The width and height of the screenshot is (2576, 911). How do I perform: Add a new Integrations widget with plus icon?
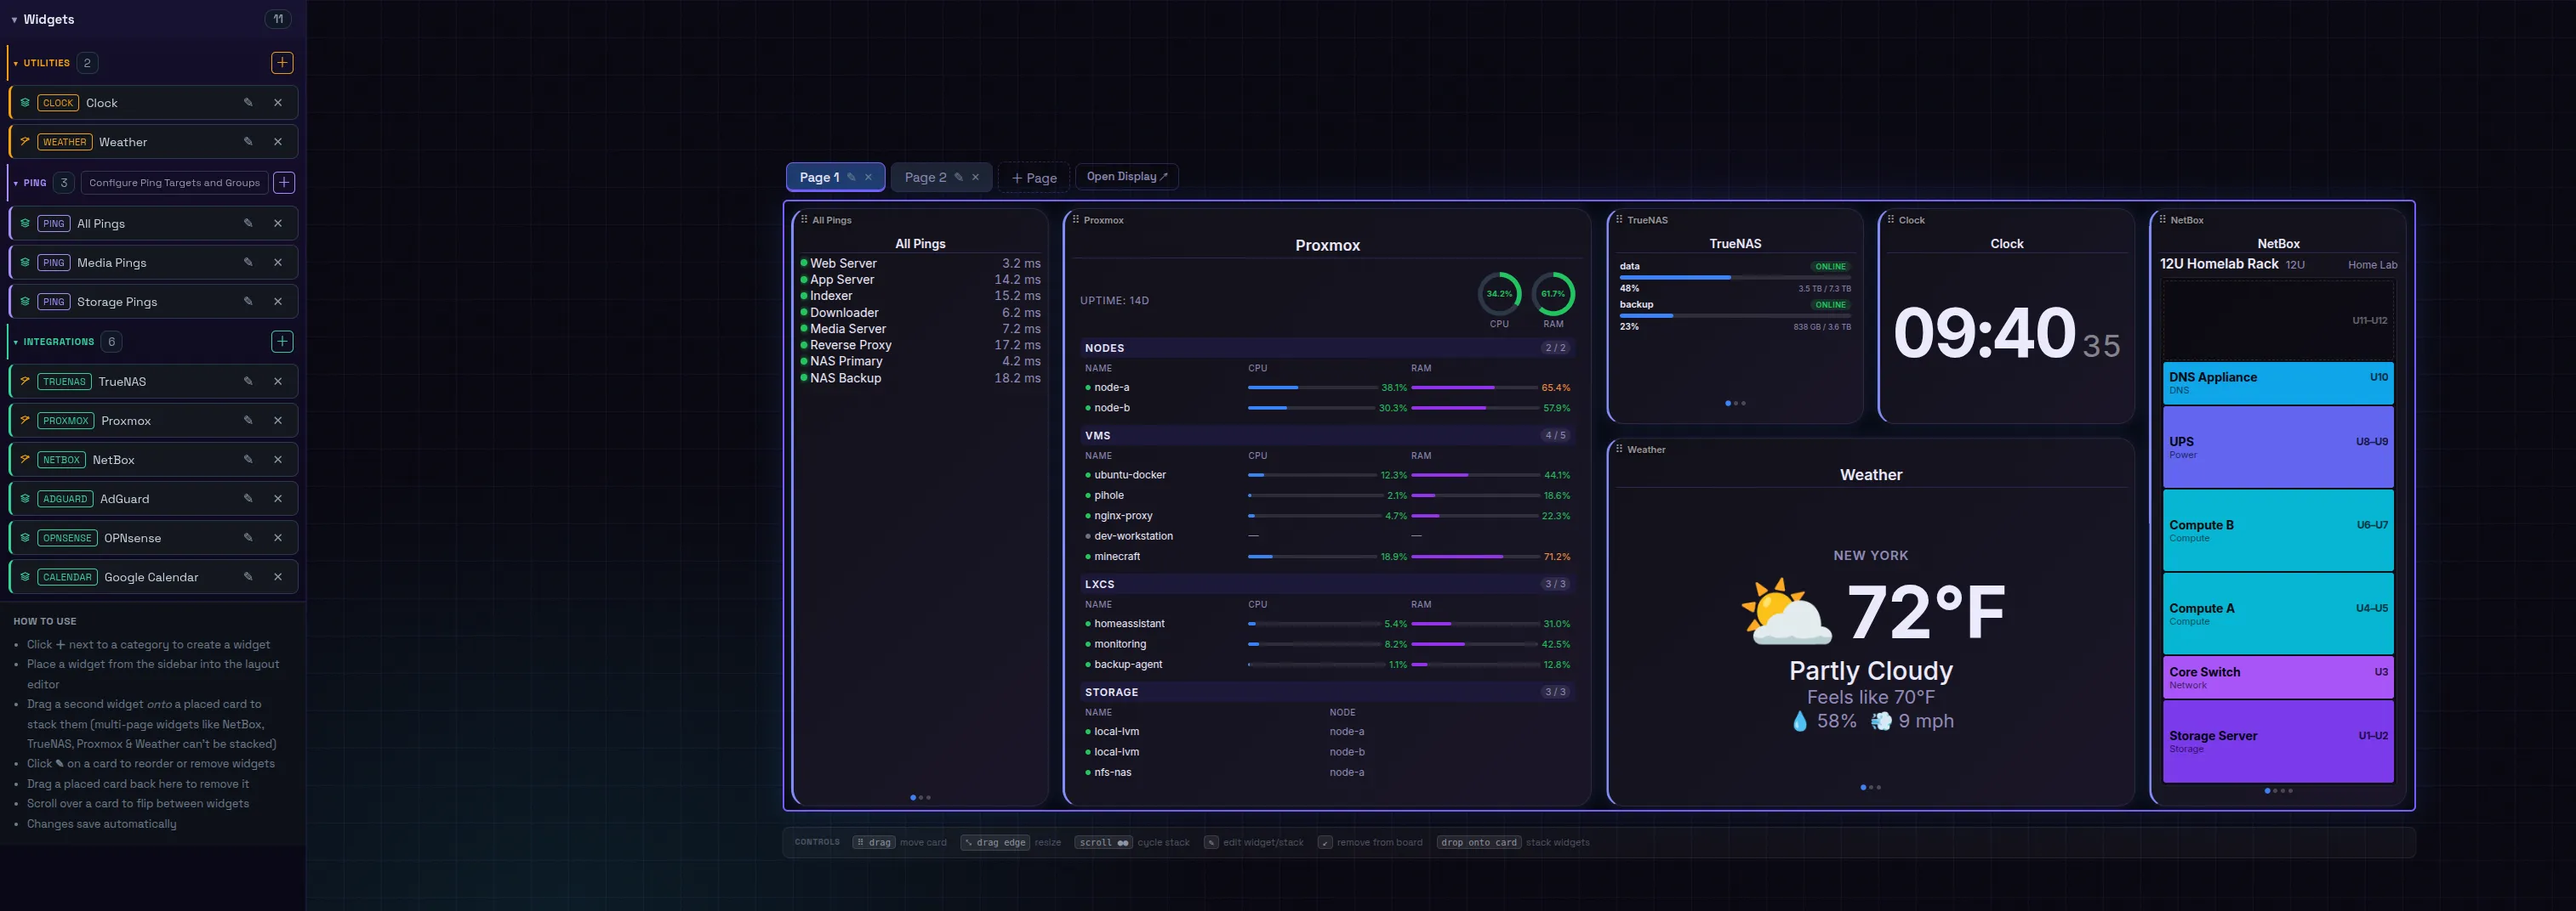[282, 342]
